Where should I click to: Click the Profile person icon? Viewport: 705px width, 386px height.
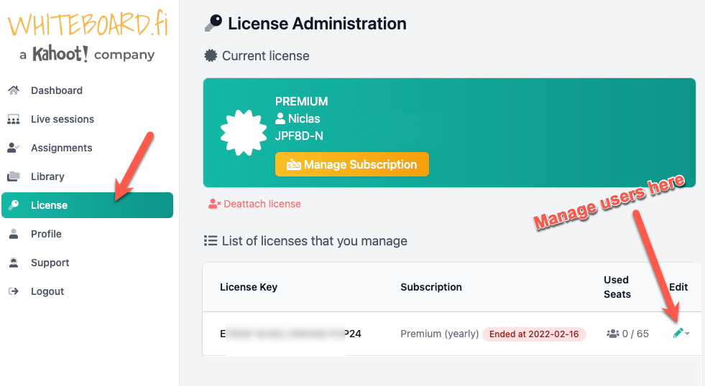(14, 234)
